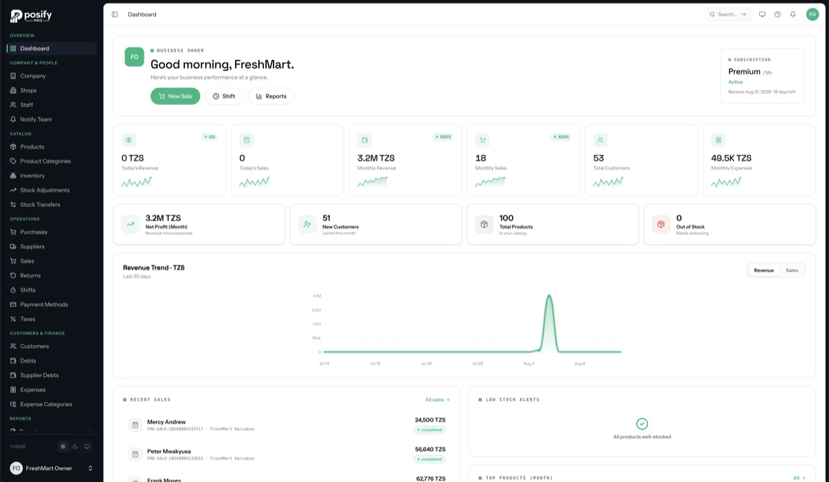Focus the Search field
Viewport: 829px width, 482px height.
click(x=728, y=15)
